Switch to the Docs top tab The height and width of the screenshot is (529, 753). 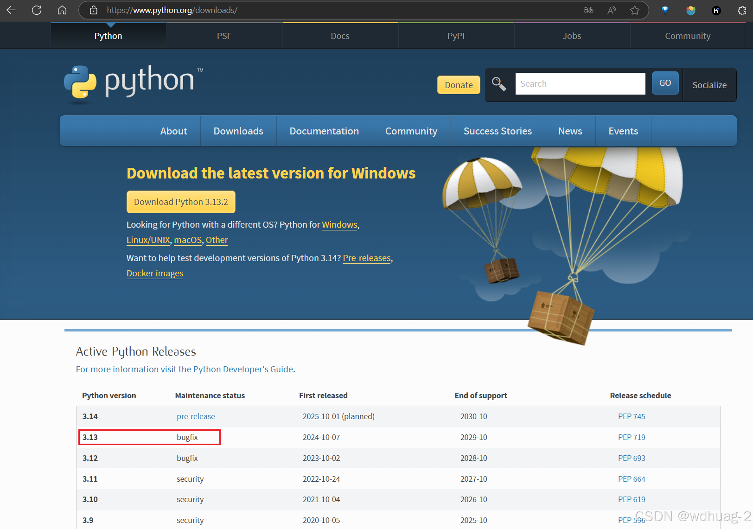click(x=340, y=36)
